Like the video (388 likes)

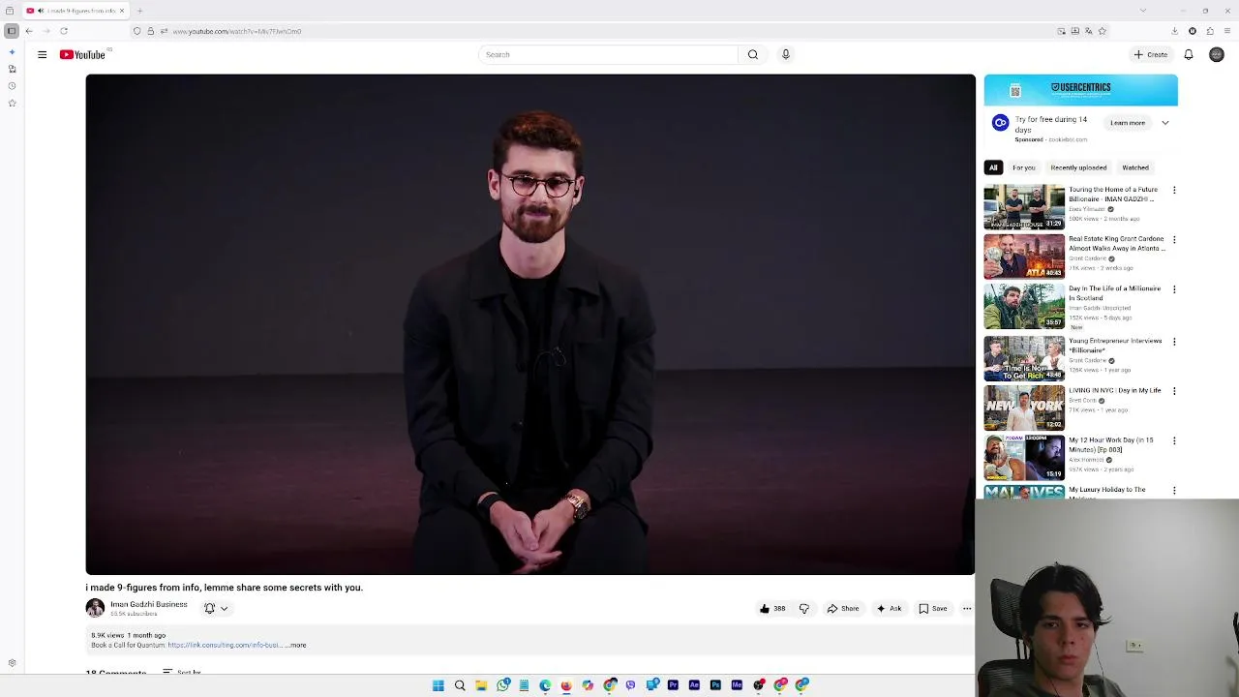tap(772, 609)
